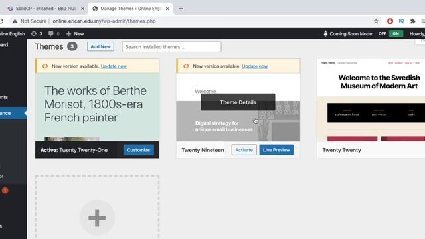Open the Comments sidebar menu item
425x239 pixels.
[4, 97]
